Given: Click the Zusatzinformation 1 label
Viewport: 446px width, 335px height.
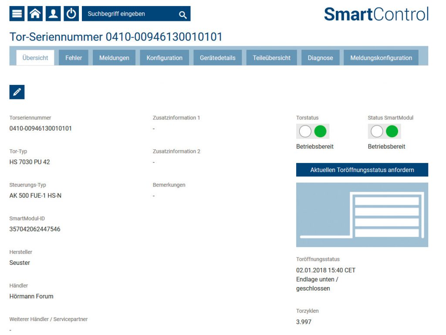Looking at the screenshot, I should click(176, 118).
